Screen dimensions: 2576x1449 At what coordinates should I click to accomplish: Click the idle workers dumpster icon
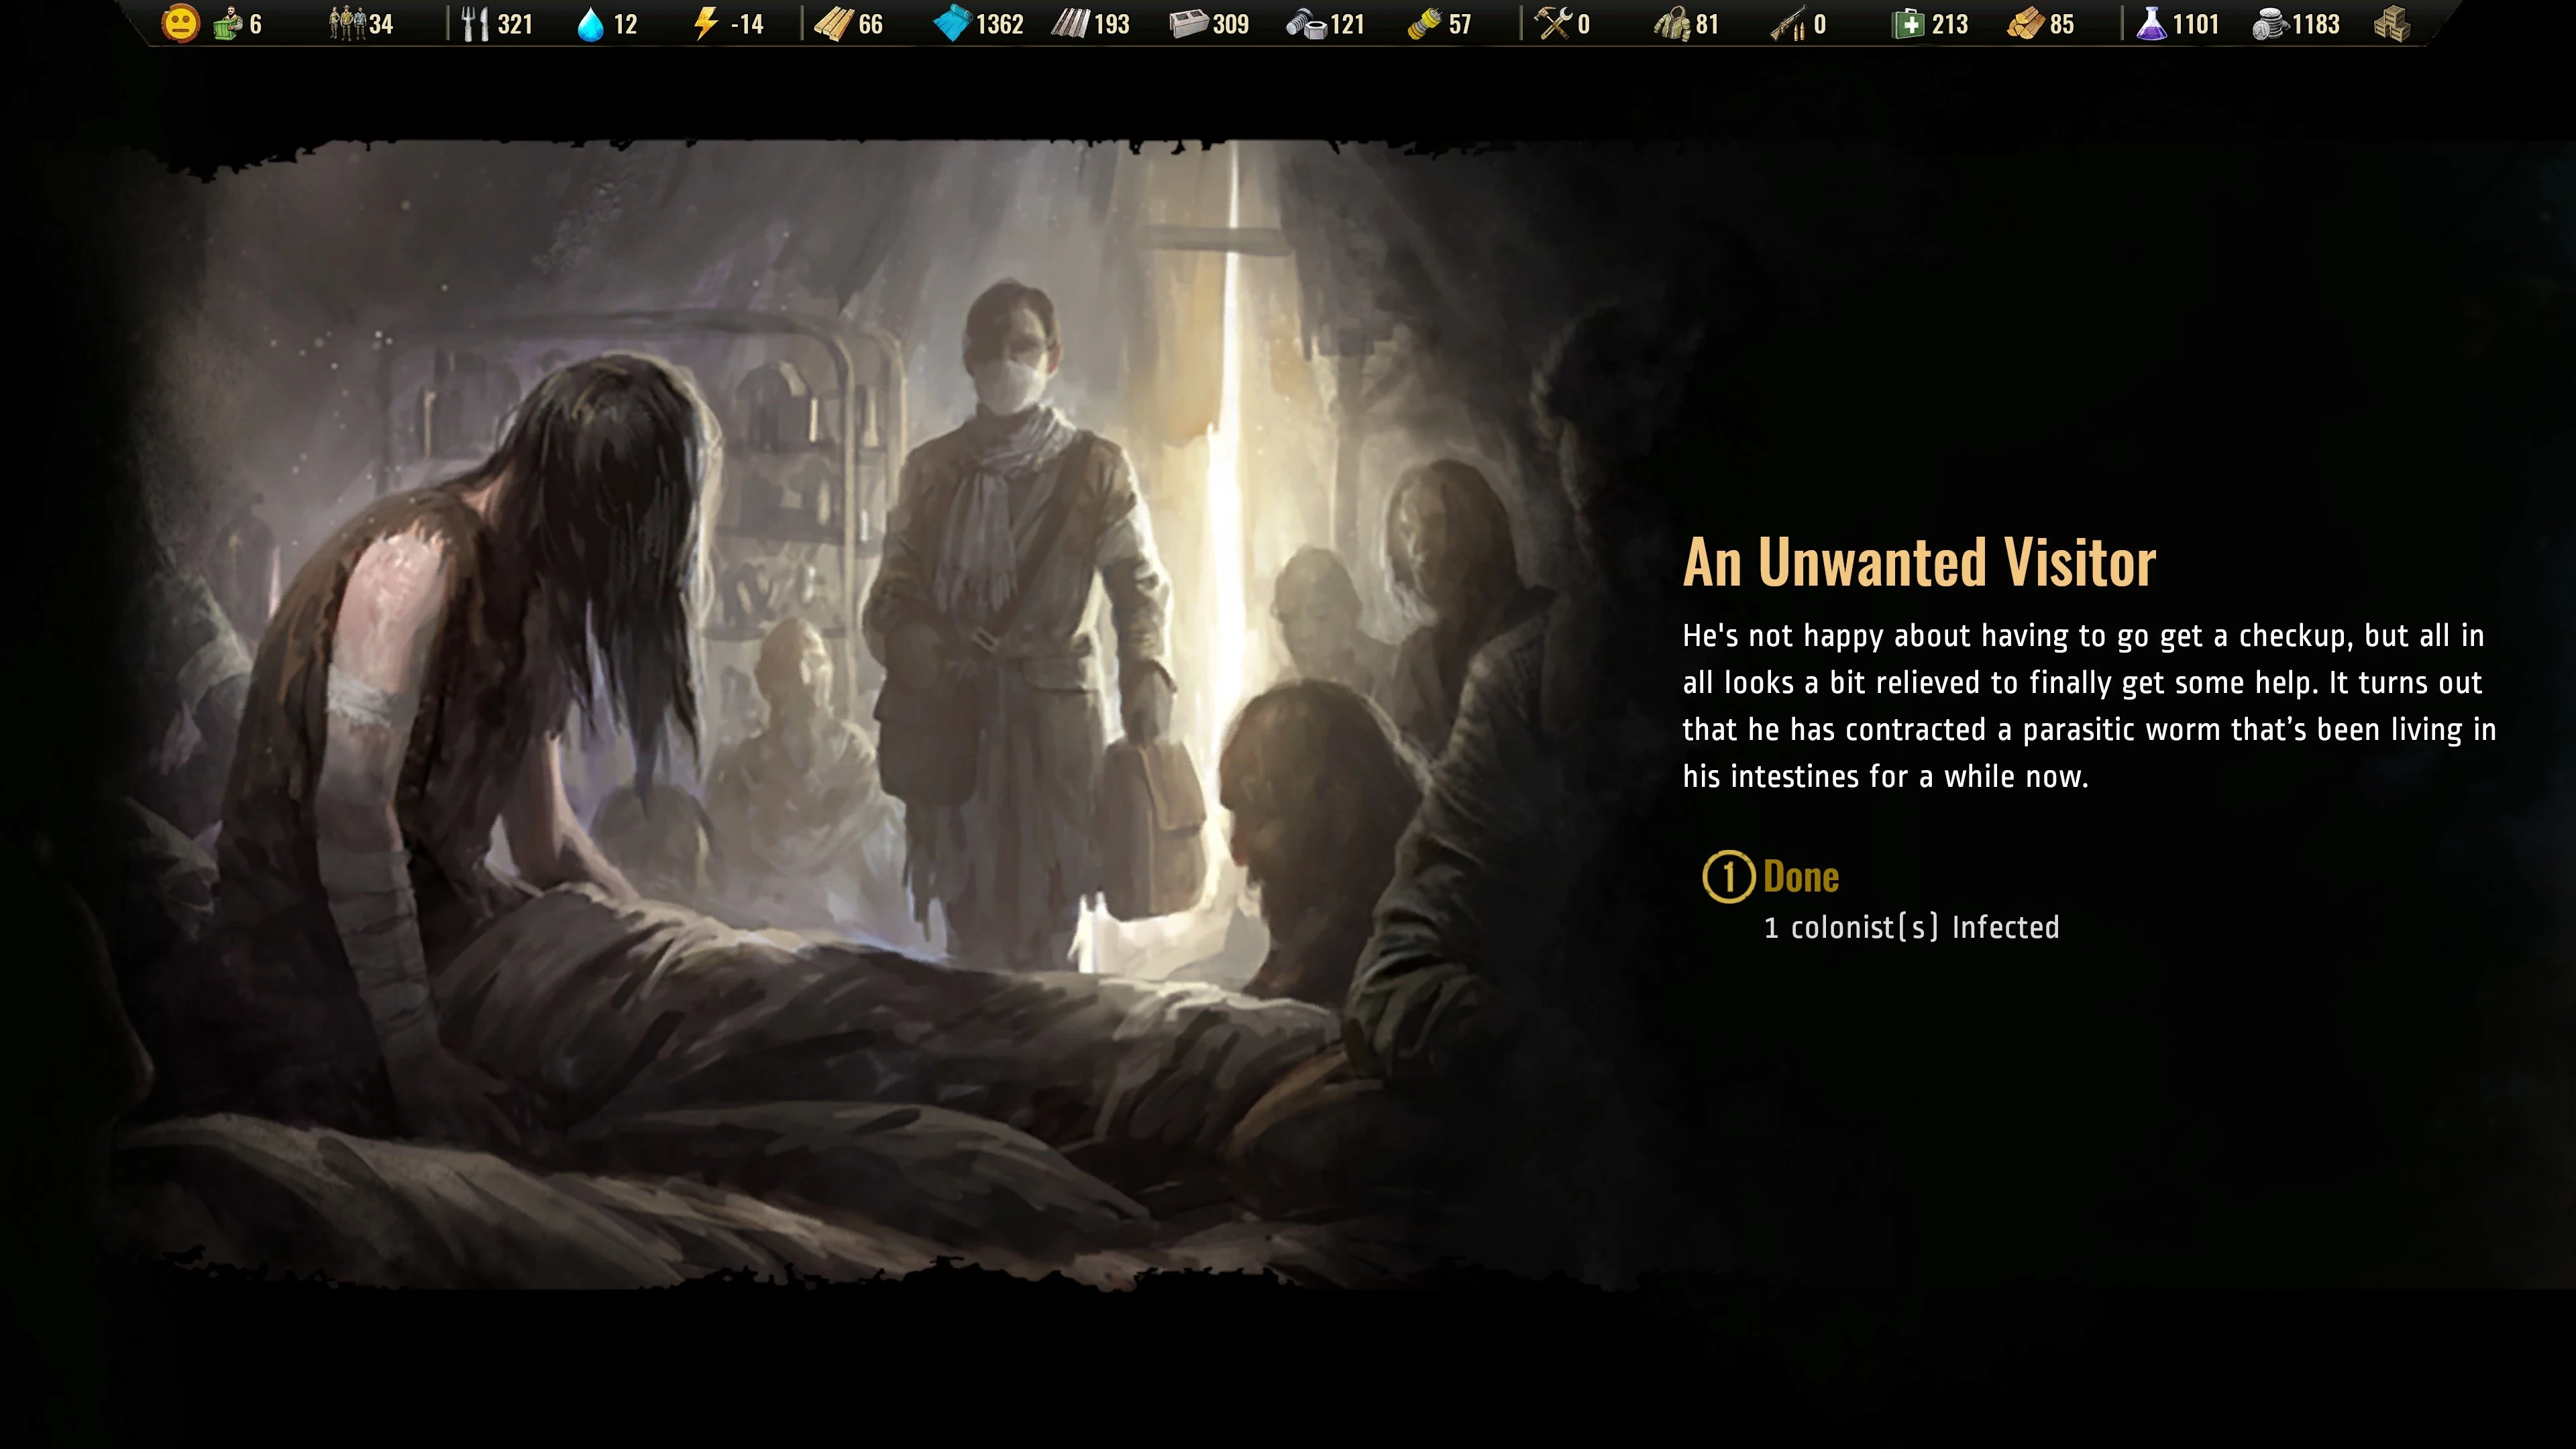(x=227, y=24)
